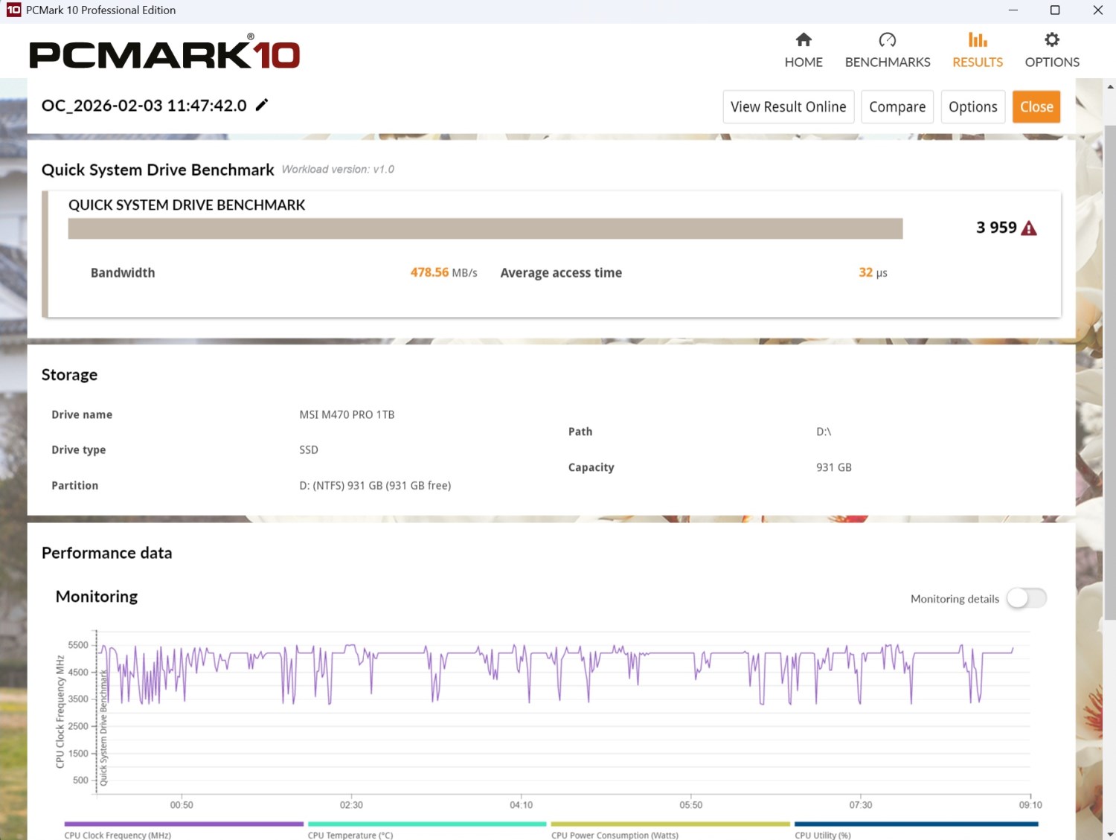Click the drive name MSI M470 PRO 1TB
The height and width of the screenshot is (840, 1116).
347,414
